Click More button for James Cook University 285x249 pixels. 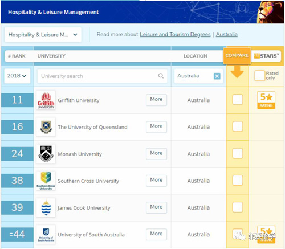pyautogui.click(x=156, y=207)
